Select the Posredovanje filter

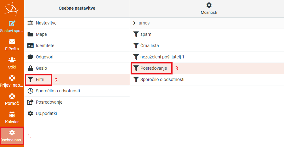[x=207, y=68]
